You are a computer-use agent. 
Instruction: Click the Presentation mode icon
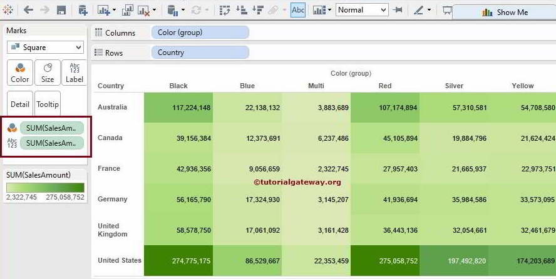[x=447, y=11]
